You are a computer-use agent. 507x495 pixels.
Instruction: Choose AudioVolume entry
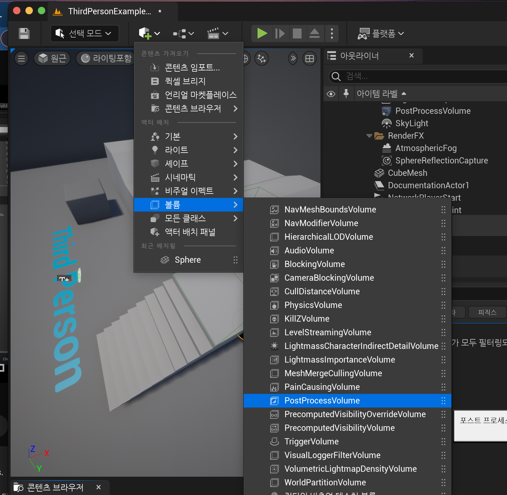[x=347, y=250]
